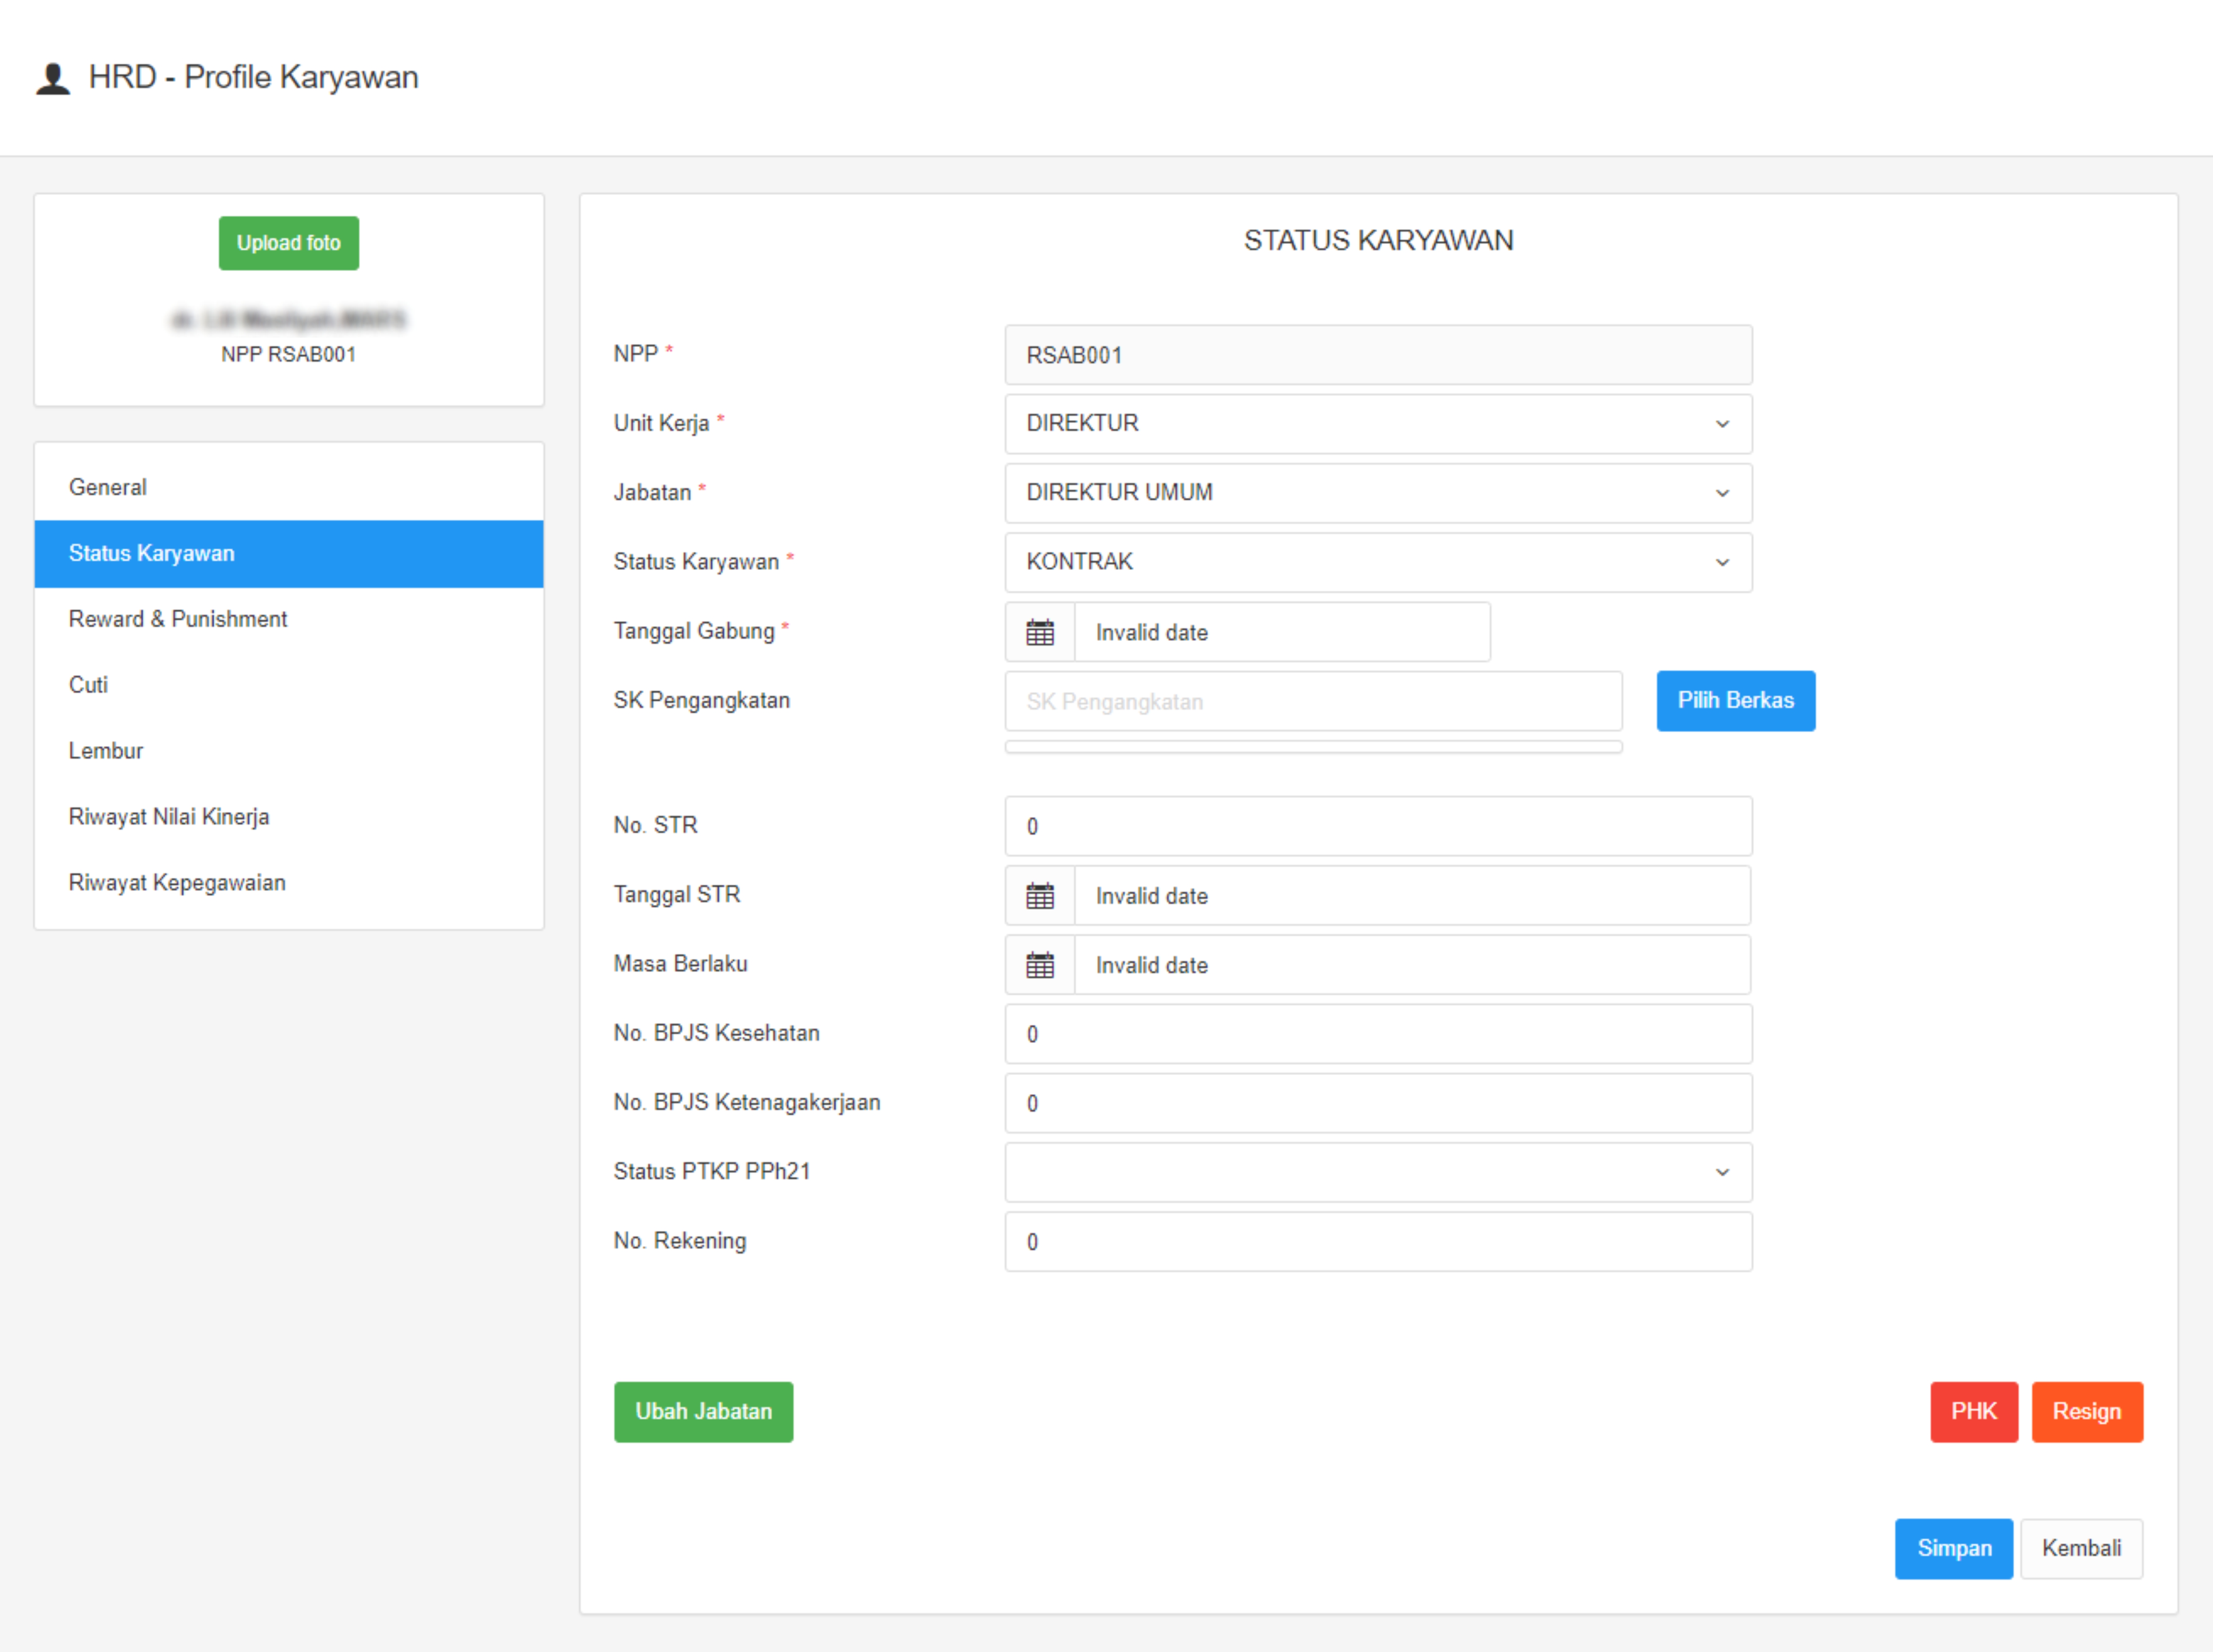Click the calendar icon for Tanggal Gabung
This screenshot has width=2213, height=1652.
click(1039, 632)
